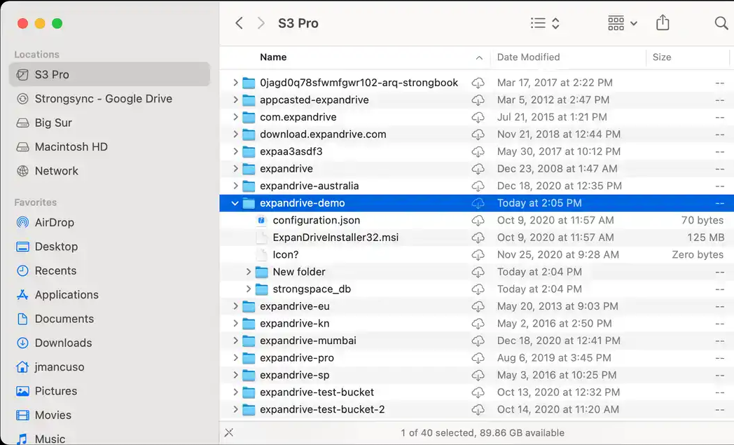Toggle sort direction arrow in Name column
The height and width of the screenshot is (445, 734).
coord(479,57)
